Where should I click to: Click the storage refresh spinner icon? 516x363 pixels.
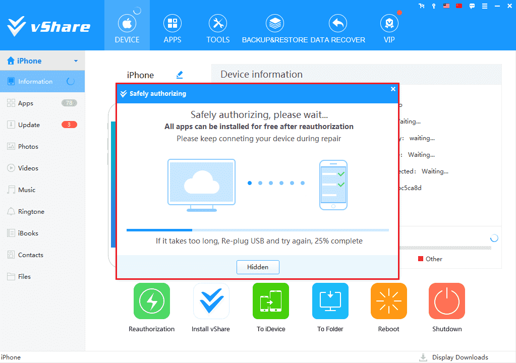click(494, 238)
